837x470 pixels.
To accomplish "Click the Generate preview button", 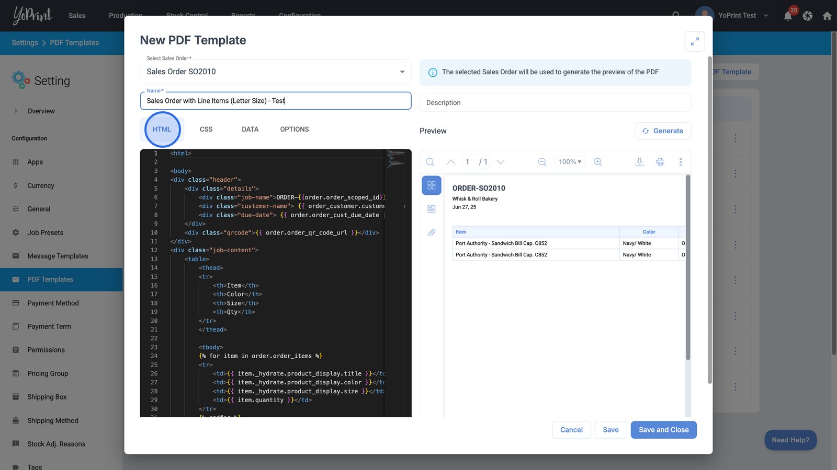I will (x=663, y=131).
